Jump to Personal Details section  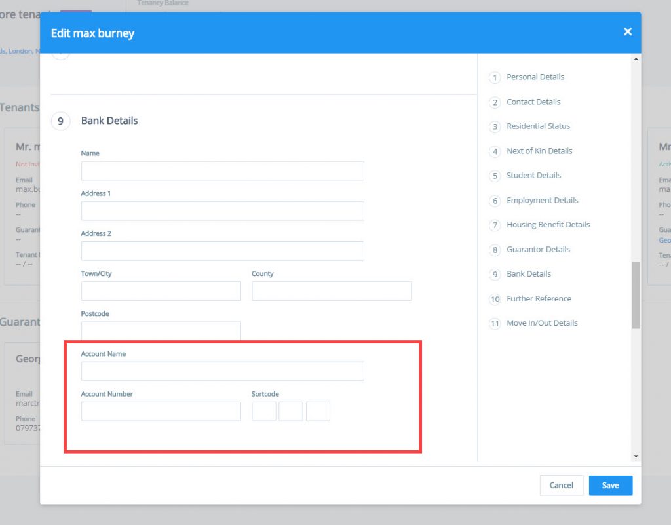(x=535, y=77)
